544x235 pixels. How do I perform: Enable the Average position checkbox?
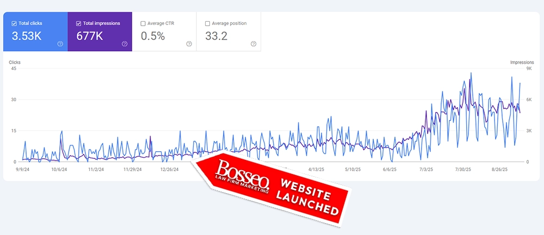pos(207,23)
